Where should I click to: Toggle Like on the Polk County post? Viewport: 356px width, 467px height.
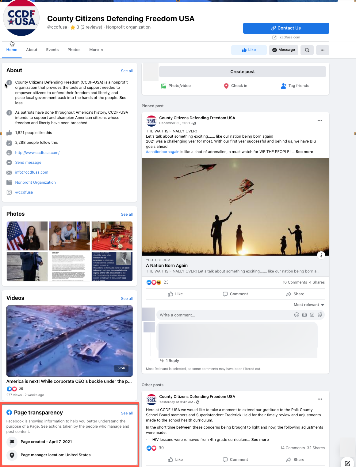175,460
